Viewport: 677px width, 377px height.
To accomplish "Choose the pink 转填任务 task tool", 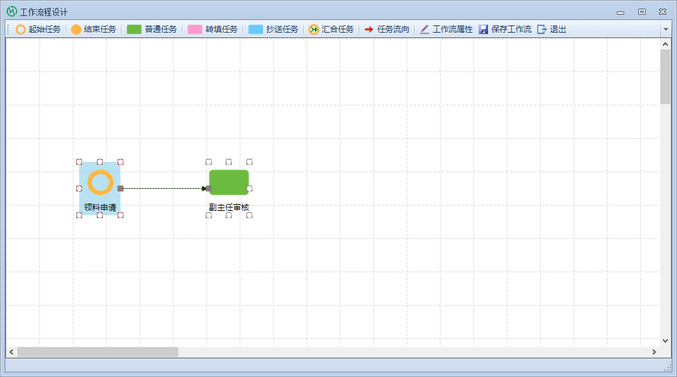I will coord(212,29).
